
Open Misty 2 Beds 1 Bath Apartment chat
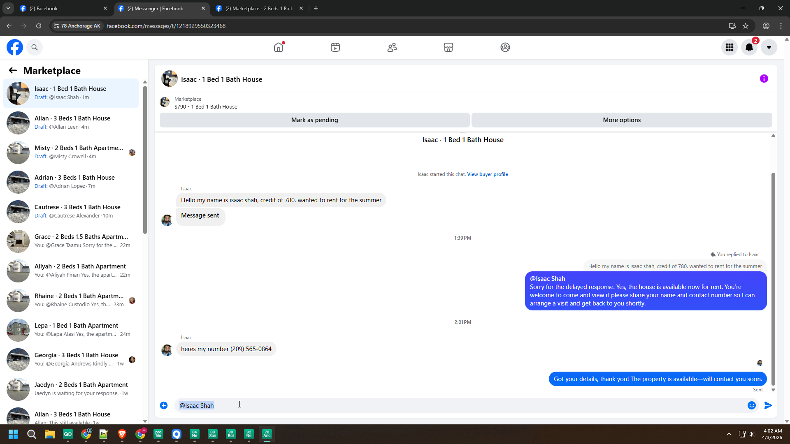pos(71,153)
